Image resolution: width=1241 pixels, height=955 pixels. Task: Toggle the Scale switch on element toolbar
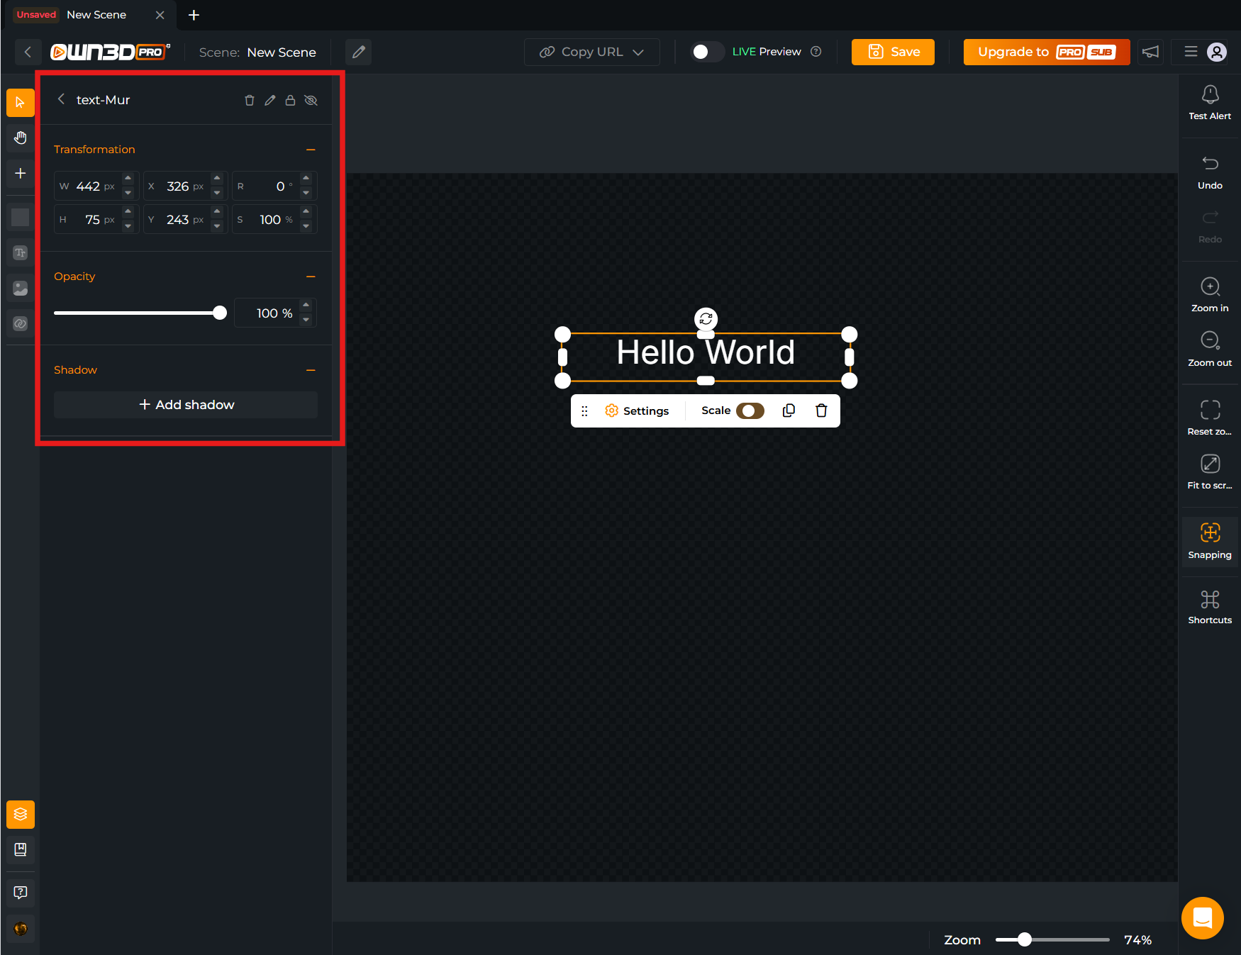tap(750, 411)
